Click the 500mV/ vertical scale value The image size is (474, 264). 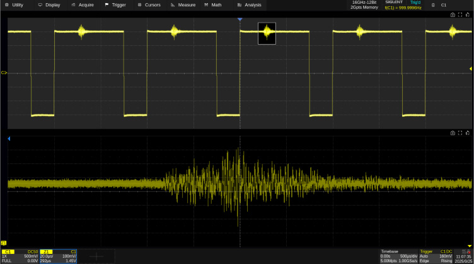coord(31,256)
